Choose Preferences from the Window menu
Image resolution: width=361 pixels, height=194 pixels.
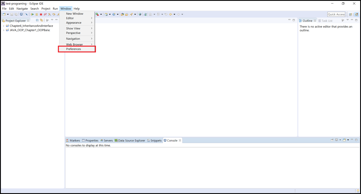pos(77,49)
